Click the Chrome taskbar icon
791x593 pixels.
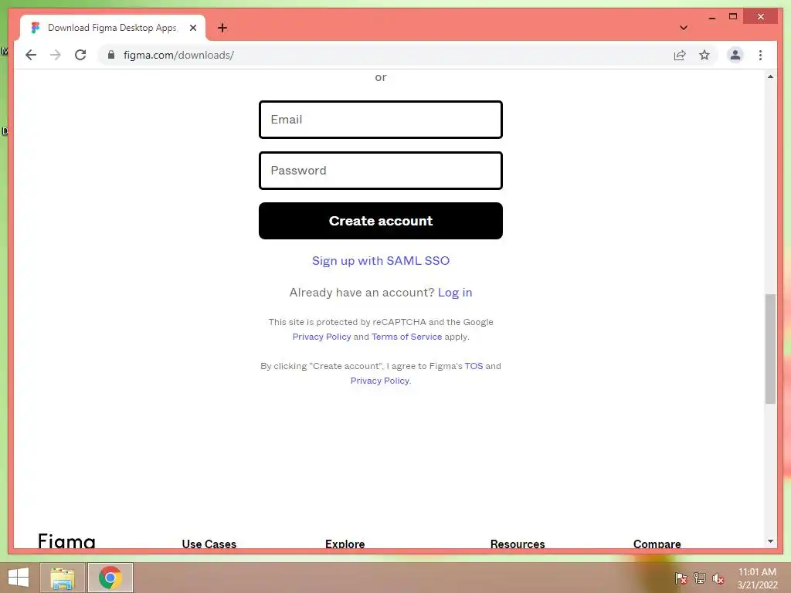[x=110, y=578]
